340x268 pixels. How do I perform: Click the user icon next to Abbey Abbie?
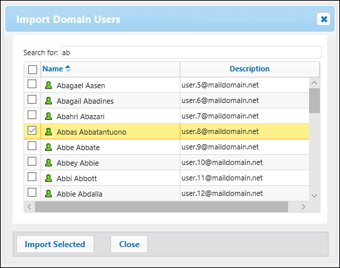click(x=48, y=163)
